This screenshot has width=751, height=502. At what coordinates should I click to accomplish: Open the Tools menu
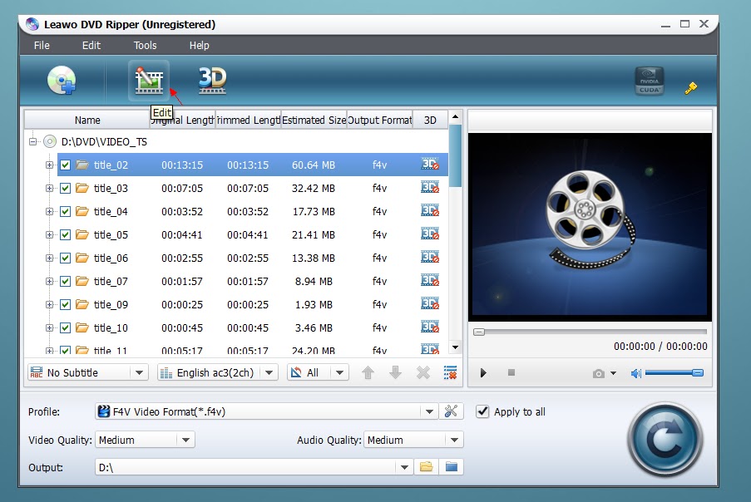click(145, 46)
